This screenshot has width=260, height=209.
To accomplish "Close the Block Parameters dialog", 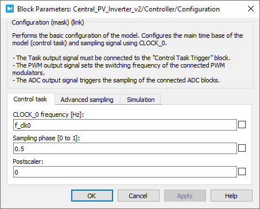I will (x=251, y=9).
